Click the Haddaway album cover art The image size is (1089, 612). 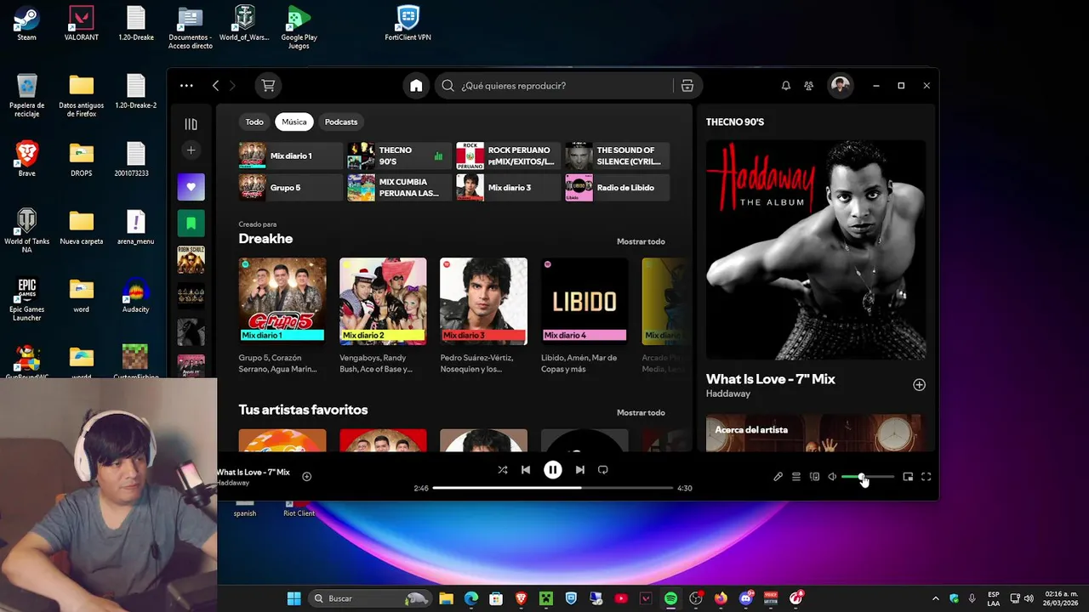[x=816, y=250]
